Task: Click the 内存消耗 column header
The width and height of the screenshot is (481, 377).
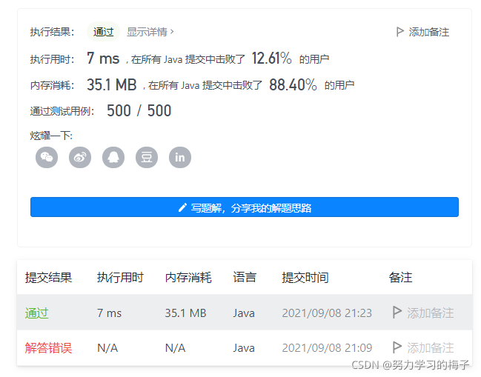Action: tap(188, 278)
